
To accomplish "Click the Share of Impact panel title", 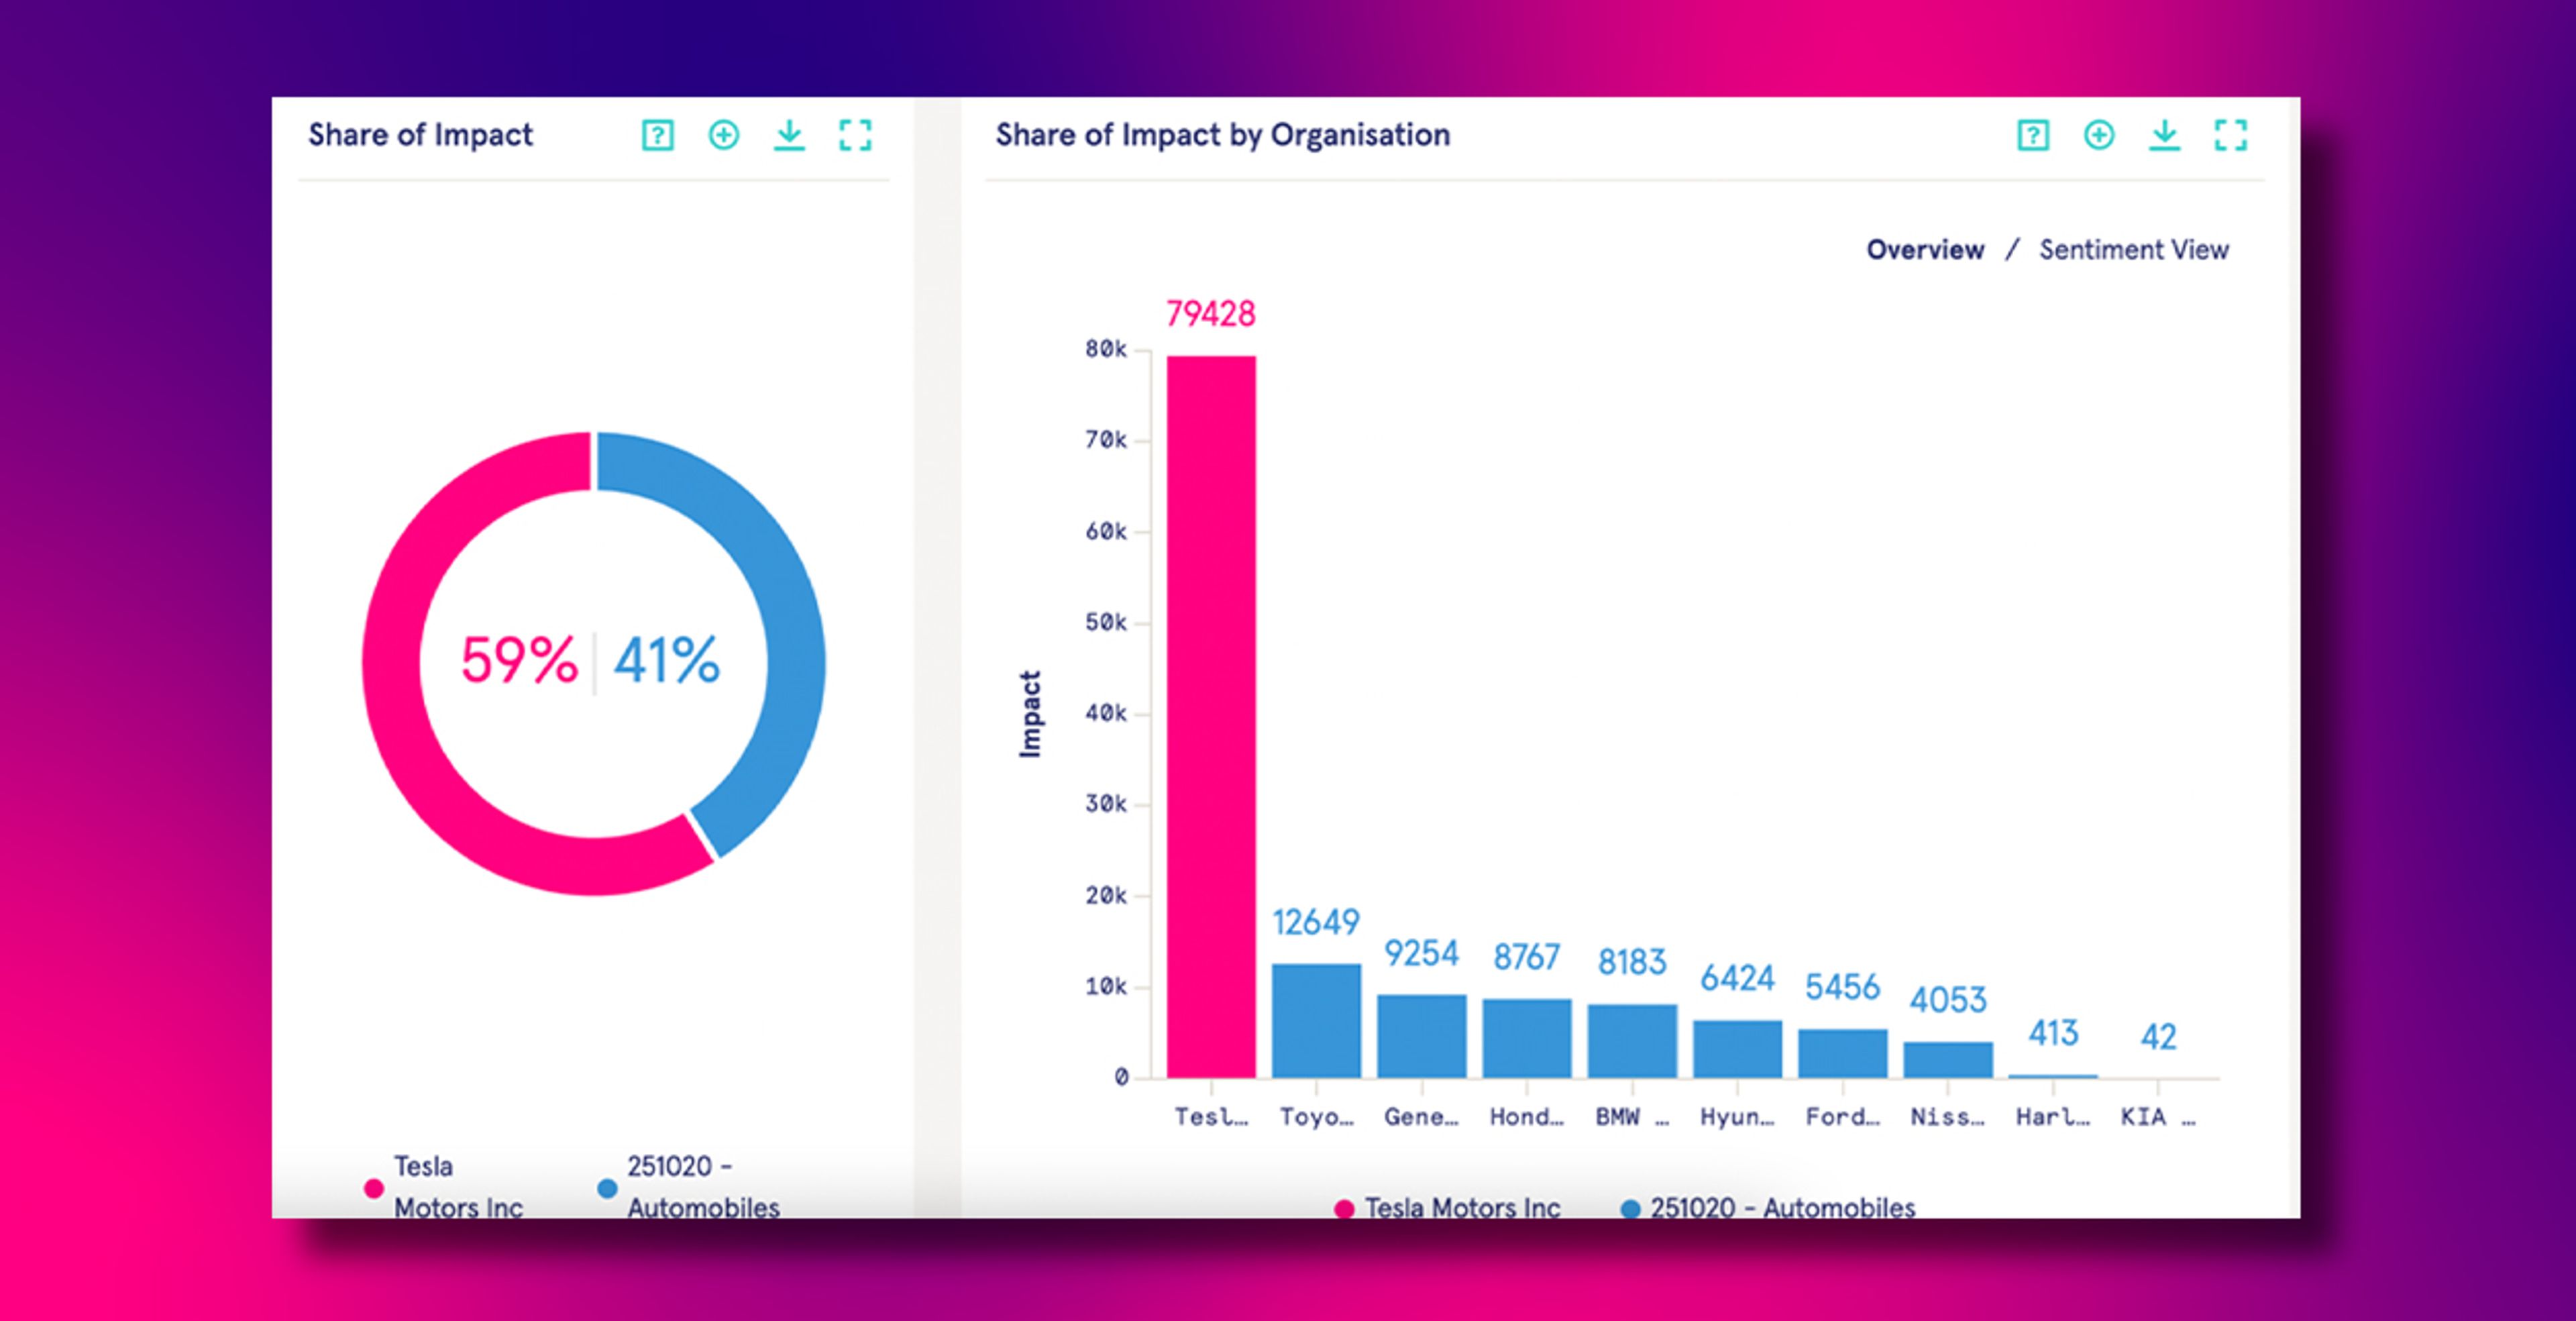I will pos(420,135).
